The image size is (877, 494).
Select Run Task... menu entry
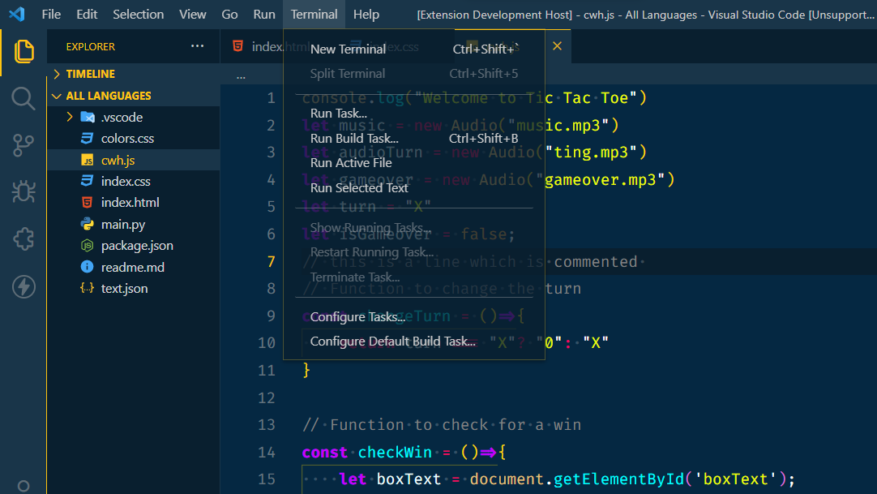point(414,113)
